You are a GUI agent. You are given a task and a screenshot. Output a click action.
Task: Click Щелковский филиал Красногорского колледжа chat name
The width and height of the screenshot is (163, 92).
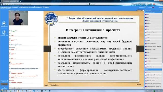click(x=24, y=69)
